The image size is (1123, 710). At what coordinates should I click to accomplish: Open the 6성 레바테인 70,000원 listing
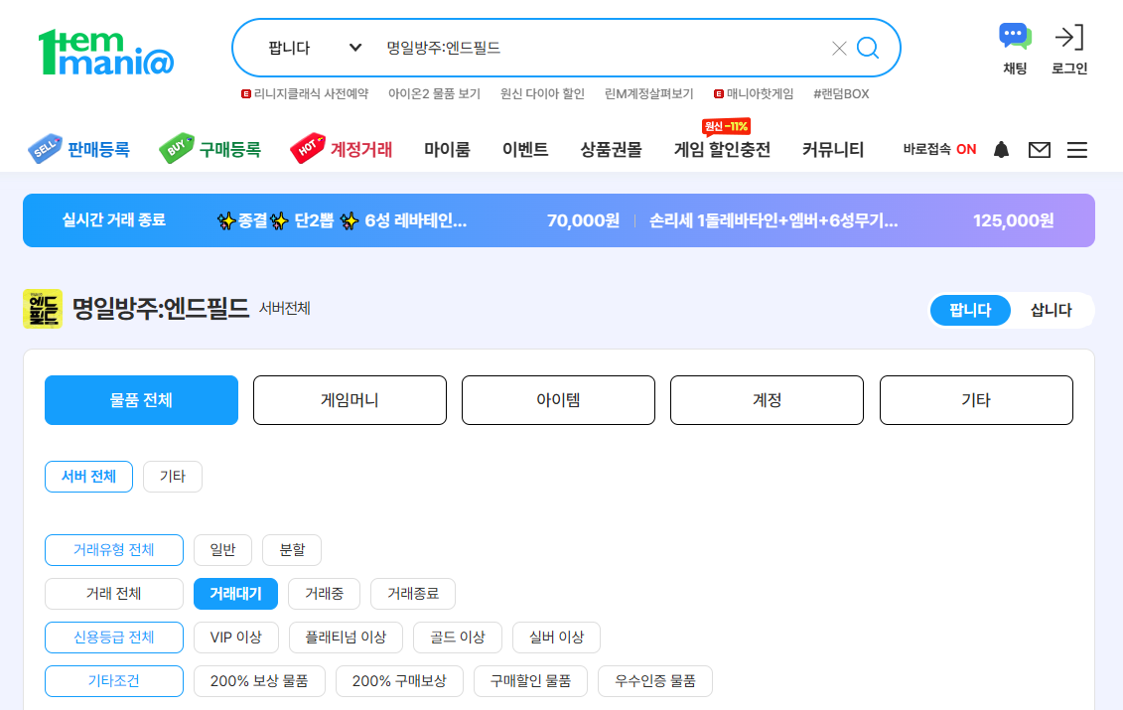pos(418,220)
